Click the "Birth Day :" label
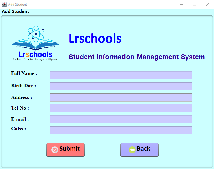Image resolution: width=214 pixels, height=169 pixels. 24,86
